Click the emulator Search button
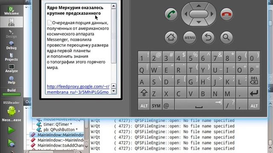The image size is (273, 153). tap(227, 37)
